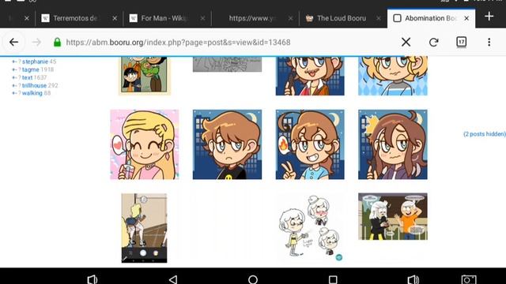Switch to the Terremotos de tab
The width and height of the screenshot is (506, 284).
click(79, 18)
